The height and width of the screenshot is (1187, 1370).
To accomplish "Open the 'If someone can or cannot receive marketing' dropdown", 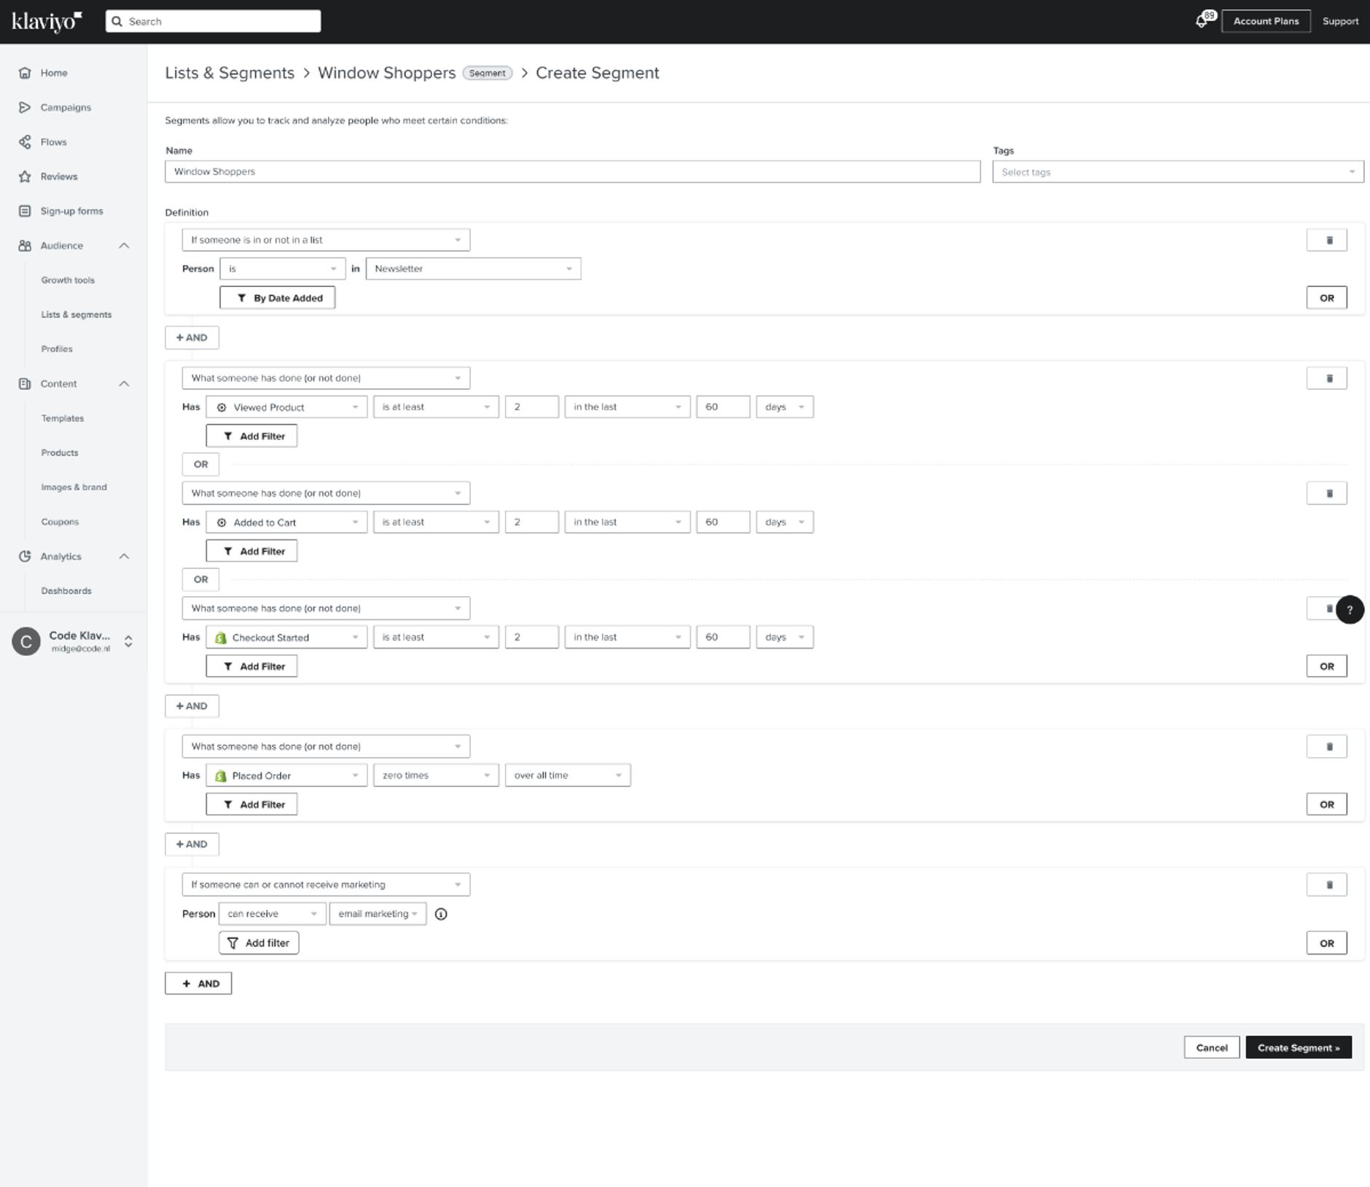I will 326,885.
